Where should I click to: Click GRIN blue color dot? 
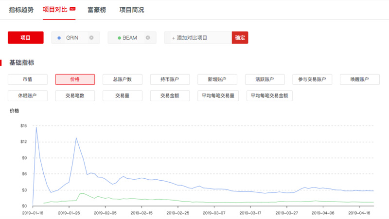click(x=59, y=38)
